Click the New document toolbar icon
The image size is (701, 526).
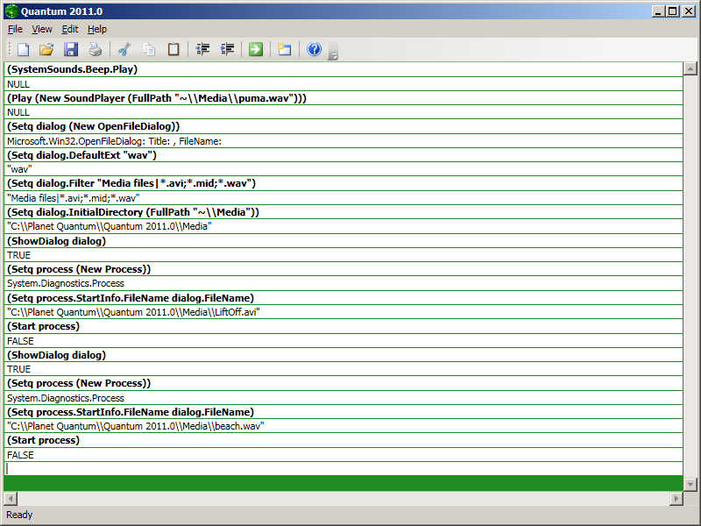(24, 49)
